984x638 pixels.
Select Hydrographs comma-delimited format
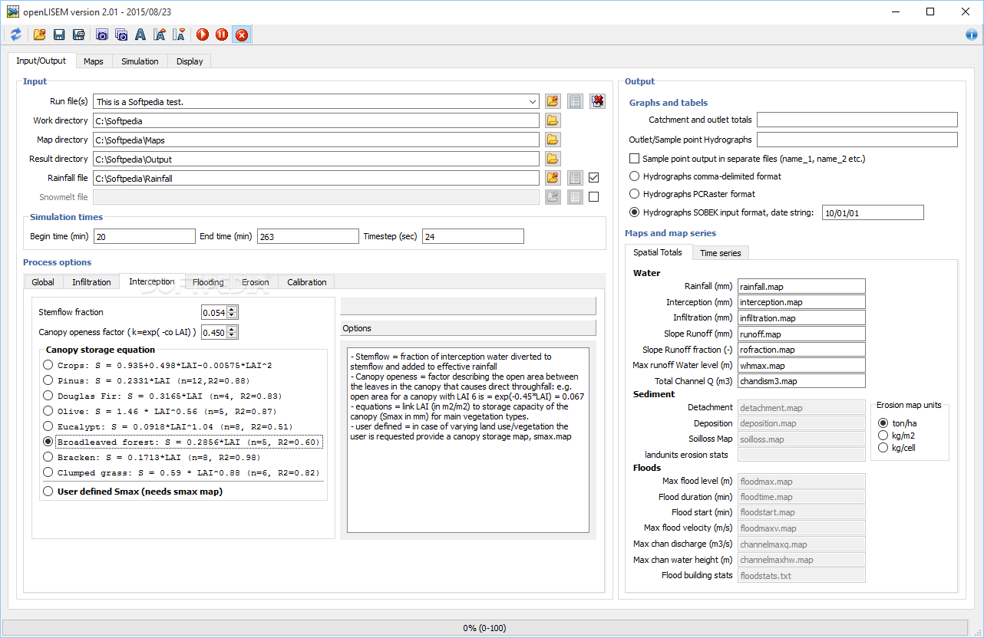tap(705, 176)
